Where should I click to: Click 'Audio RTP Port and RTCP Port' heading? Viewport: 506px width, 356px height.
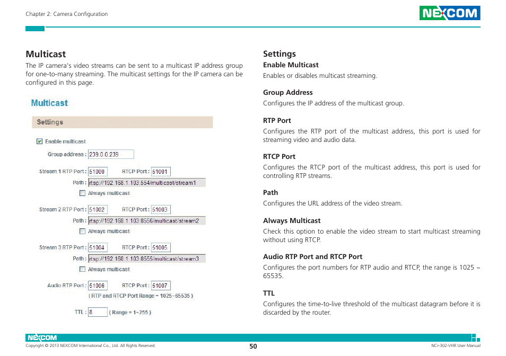pos(313,257)
